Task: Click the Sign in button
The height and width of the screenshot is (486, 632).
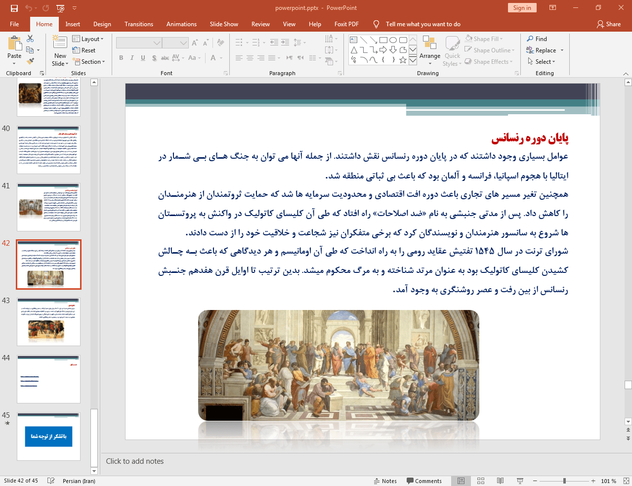Action: (522, 8)
